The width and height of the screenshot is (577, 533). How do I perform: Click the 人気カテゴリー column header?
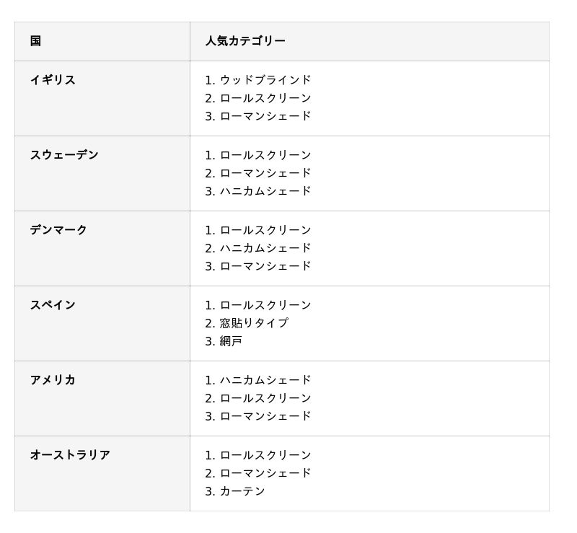(x=245, y=41)
